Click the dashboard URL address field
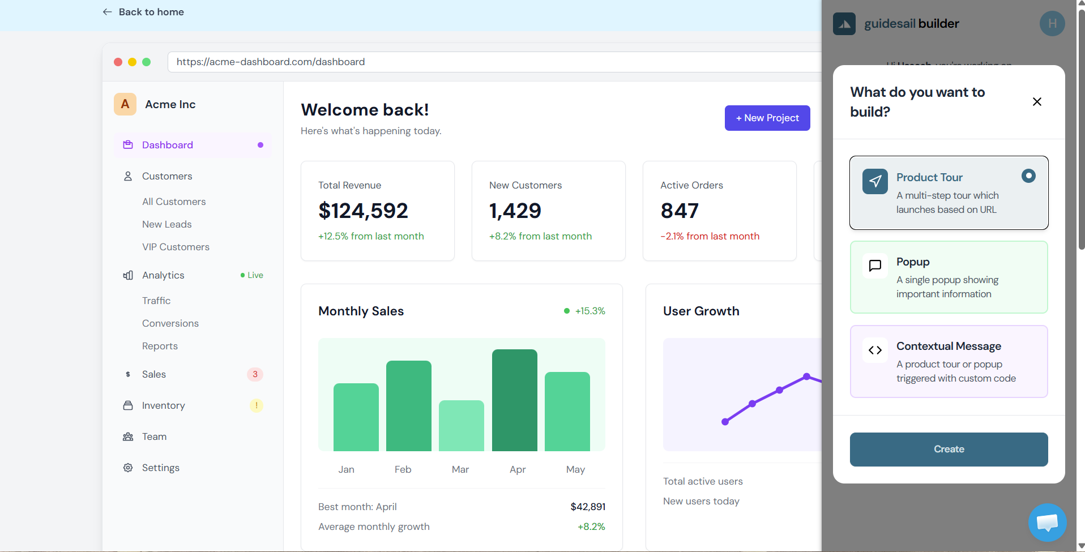 click(493, 62)
